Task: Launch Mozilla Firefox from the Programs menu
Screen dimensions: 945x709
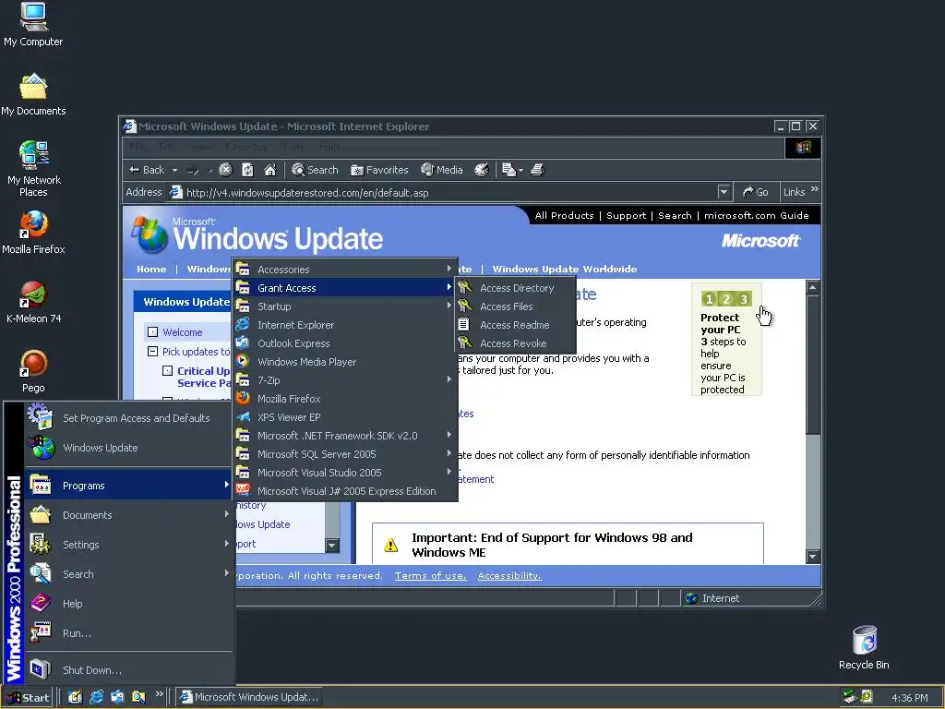Action: pos(345,399)
